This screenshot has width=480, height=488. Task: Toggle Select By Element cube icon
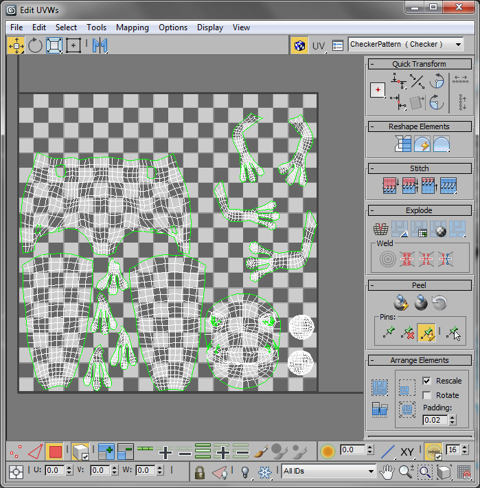80,452
